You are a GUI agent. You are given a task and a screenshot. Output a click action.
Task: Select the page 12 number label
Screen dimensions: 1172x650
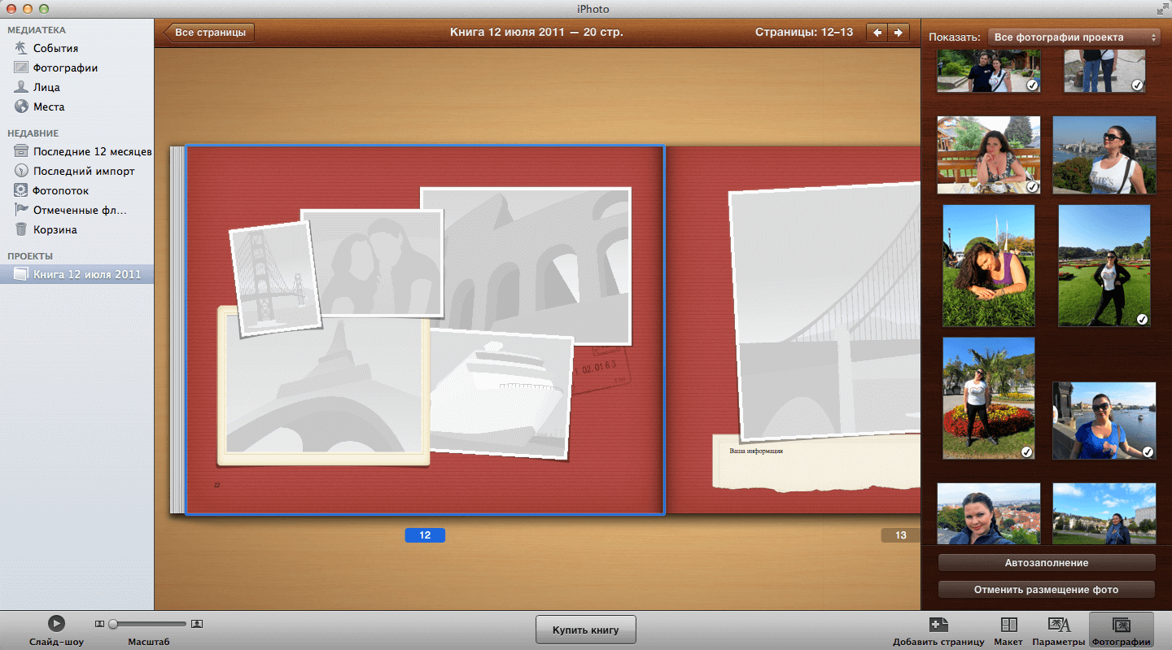tap(425, 535)
